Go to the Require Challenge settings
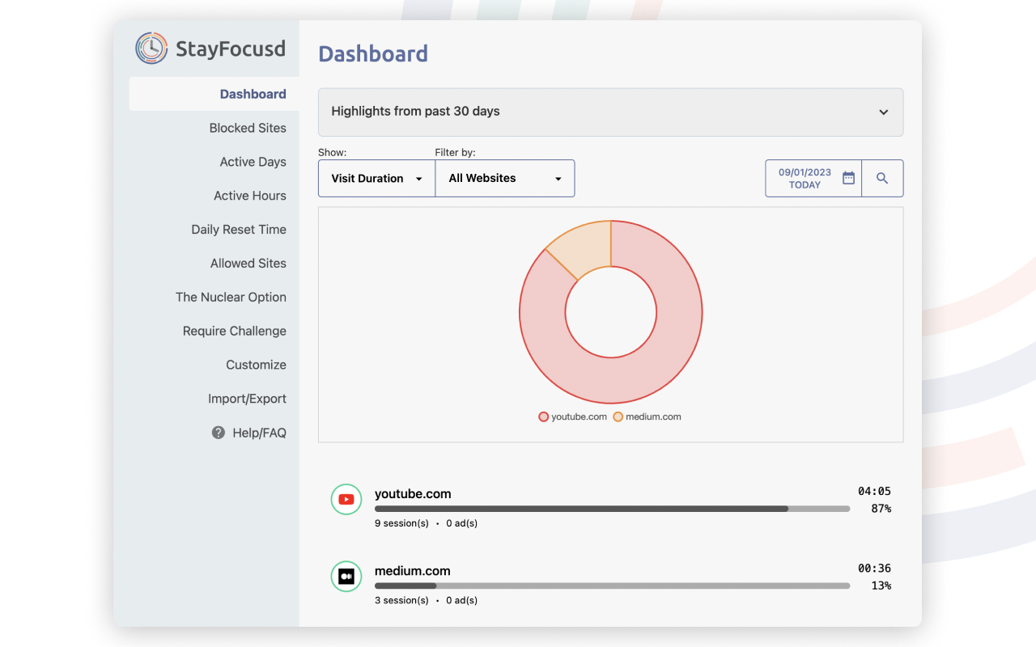The width and height of the screenshot is (1036, 647). tap(234, 331)
